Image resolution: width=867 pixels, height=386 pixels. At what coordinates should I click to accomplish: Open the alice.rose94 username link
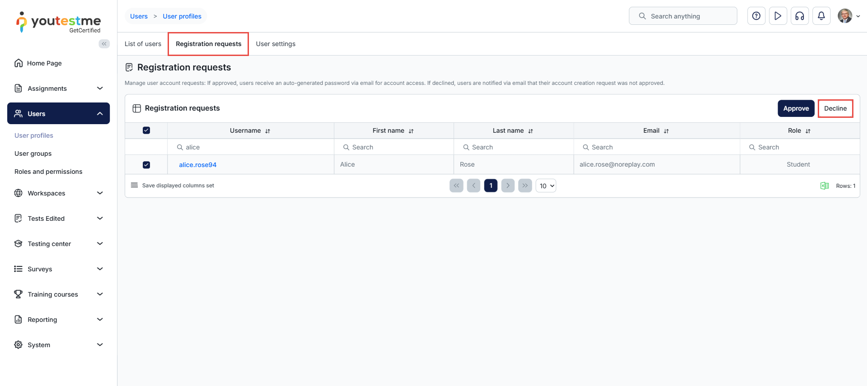tap(197, 165)
